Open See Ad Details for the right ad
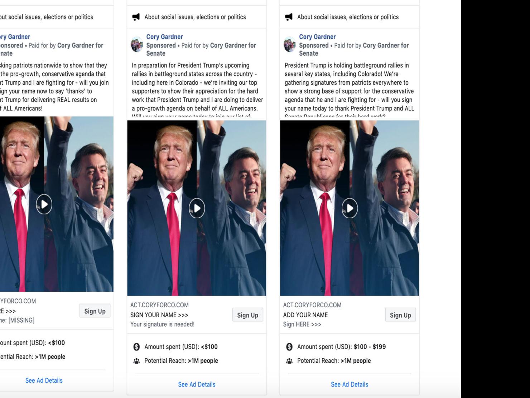Viewport: 530px width, 398px height. (350, 384)
